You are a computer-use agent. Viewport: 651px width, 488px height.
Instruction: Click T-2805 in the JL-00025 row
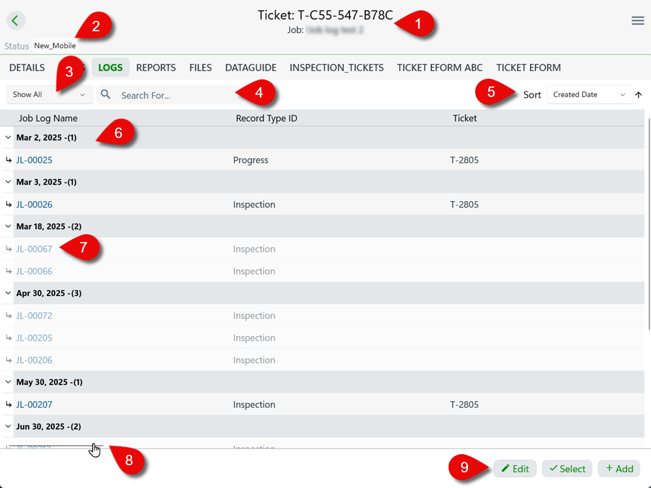[464, 160]
